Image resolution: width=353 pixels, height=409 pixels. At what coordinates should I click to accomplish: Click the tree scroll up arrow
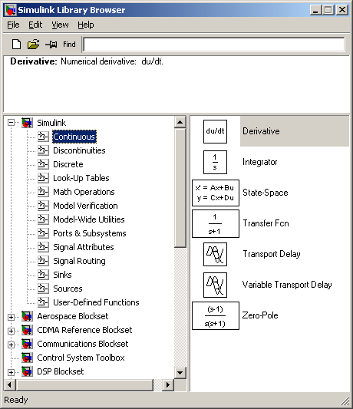(x=180, y=122)
